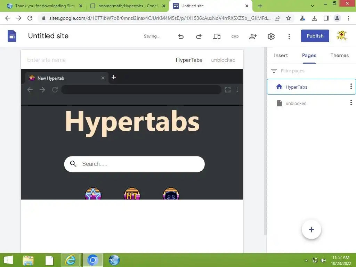Add a new Hypertab with plus
The width and height of the screenshot is (356, 267).
tap(114, 78)
